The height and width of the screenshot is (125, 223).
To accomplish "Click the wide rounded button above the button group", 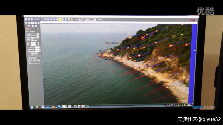I will [x=34, y=53].
